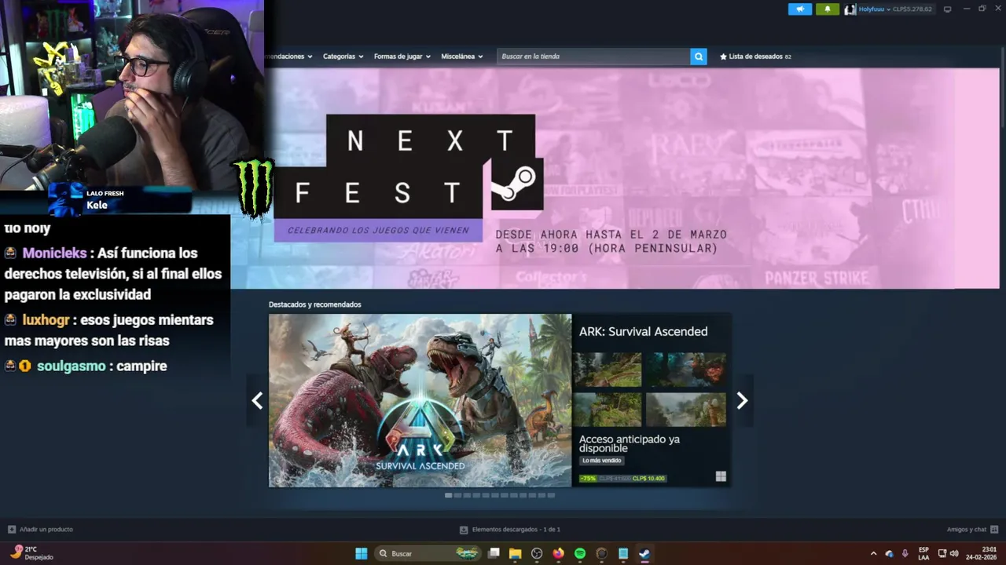This screenshot has width=1006, height=565.
Task: View ARK's top-right screenshot thumbnail
Action: (x=686, y=370)
